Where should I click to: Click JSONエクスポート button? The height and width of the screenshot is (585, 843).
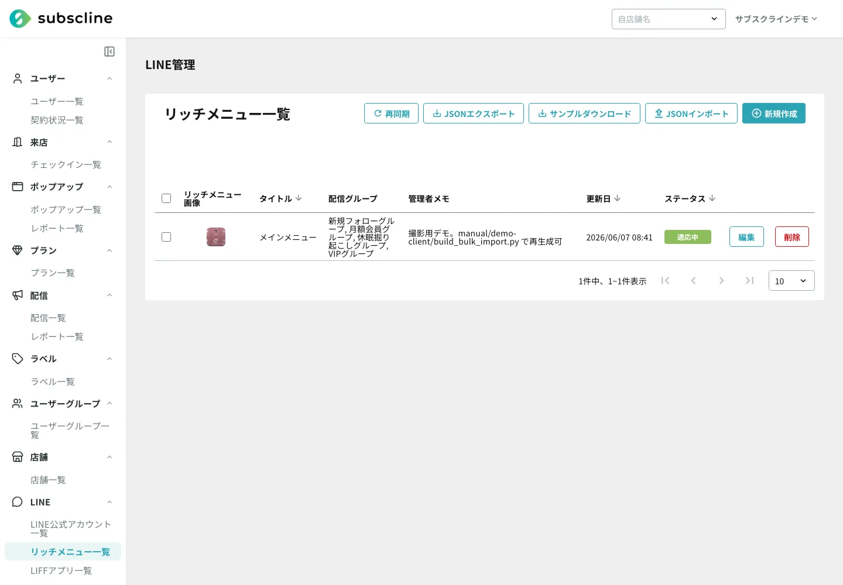tap(474, 113)
